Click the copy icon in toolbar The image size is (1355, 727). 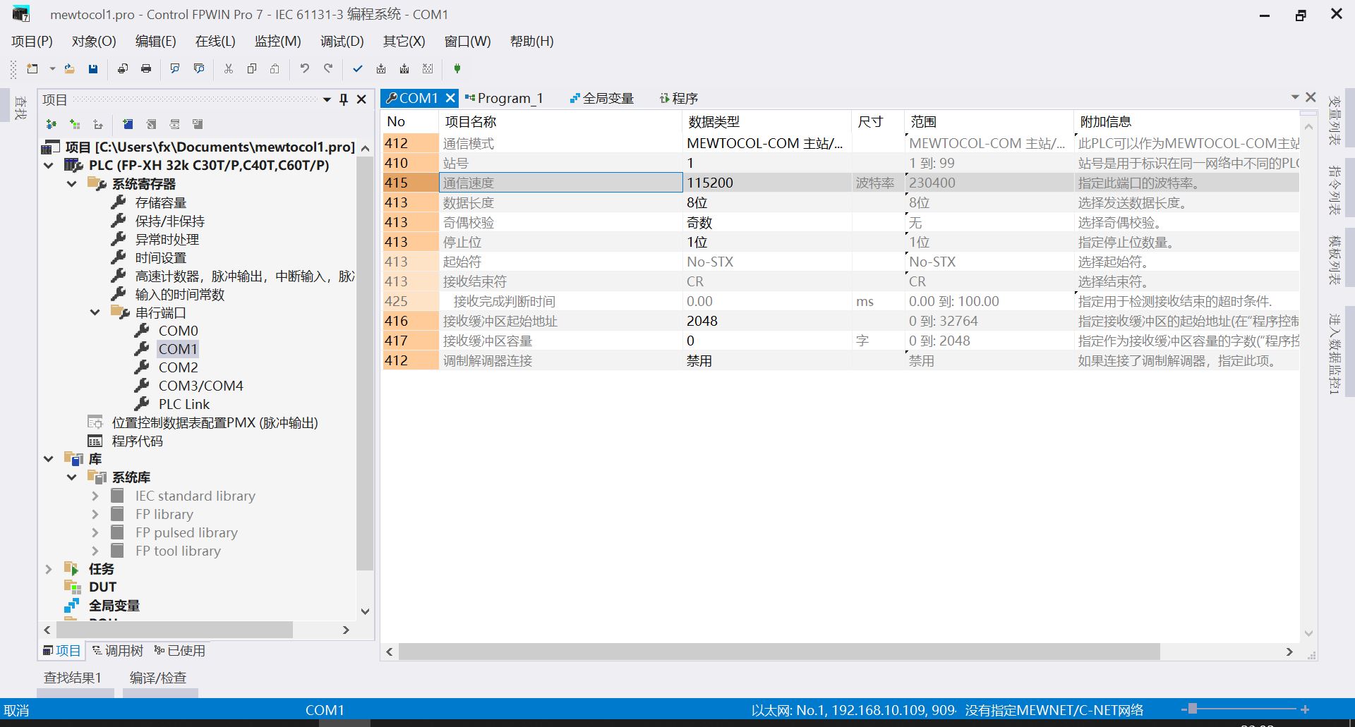point(251,68)
